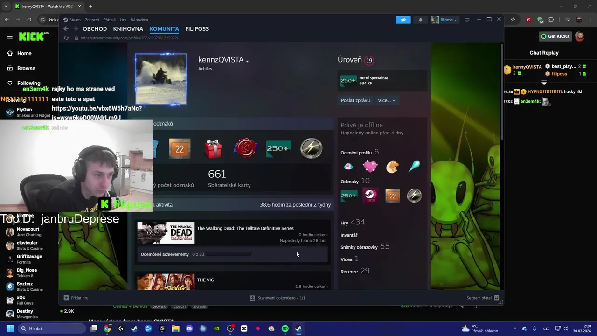This screenshot has width=597, height=336.
Task: Open Stahování dokončeno downloads status
Action: (x=278, y=298)
